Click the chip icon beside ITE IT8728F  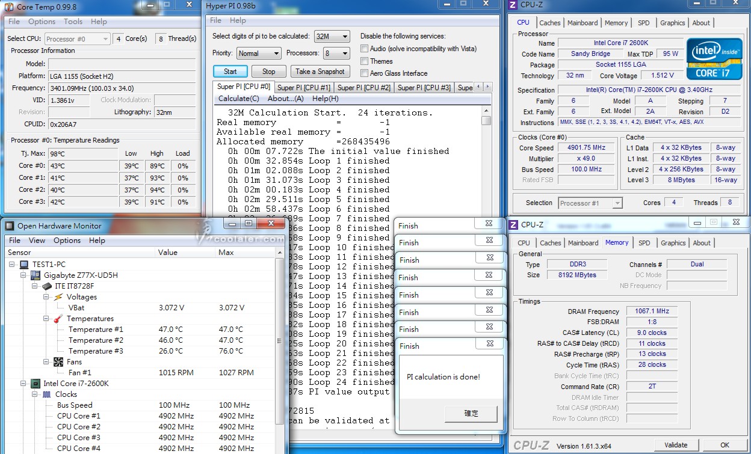pos(46,286)
